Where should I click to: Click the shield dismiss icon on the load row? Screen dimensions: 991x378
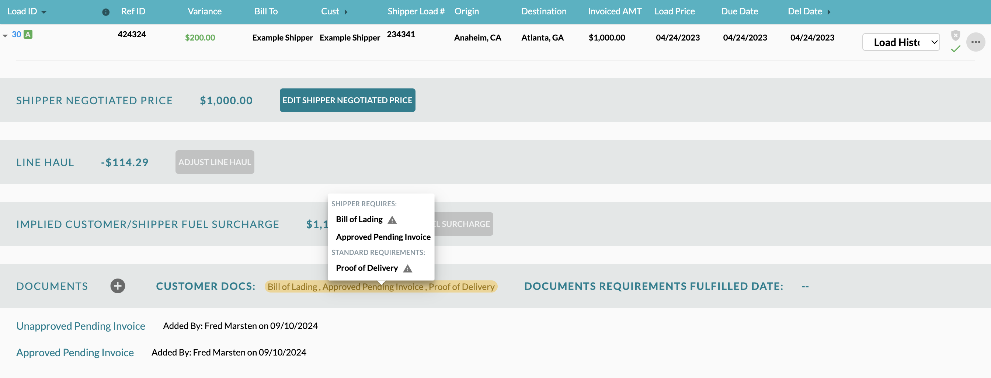tap(955, 35)
